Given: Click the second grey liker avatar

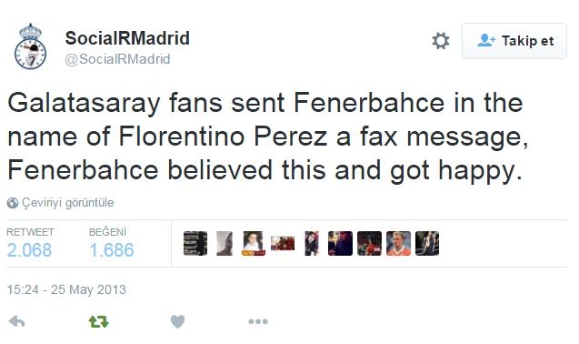Looking at the screenshot, I should [x=225, y=243].
